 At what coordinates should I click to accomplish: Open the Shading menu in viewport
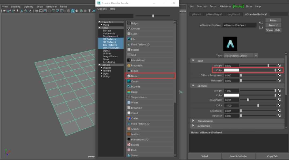click(16, 7)
